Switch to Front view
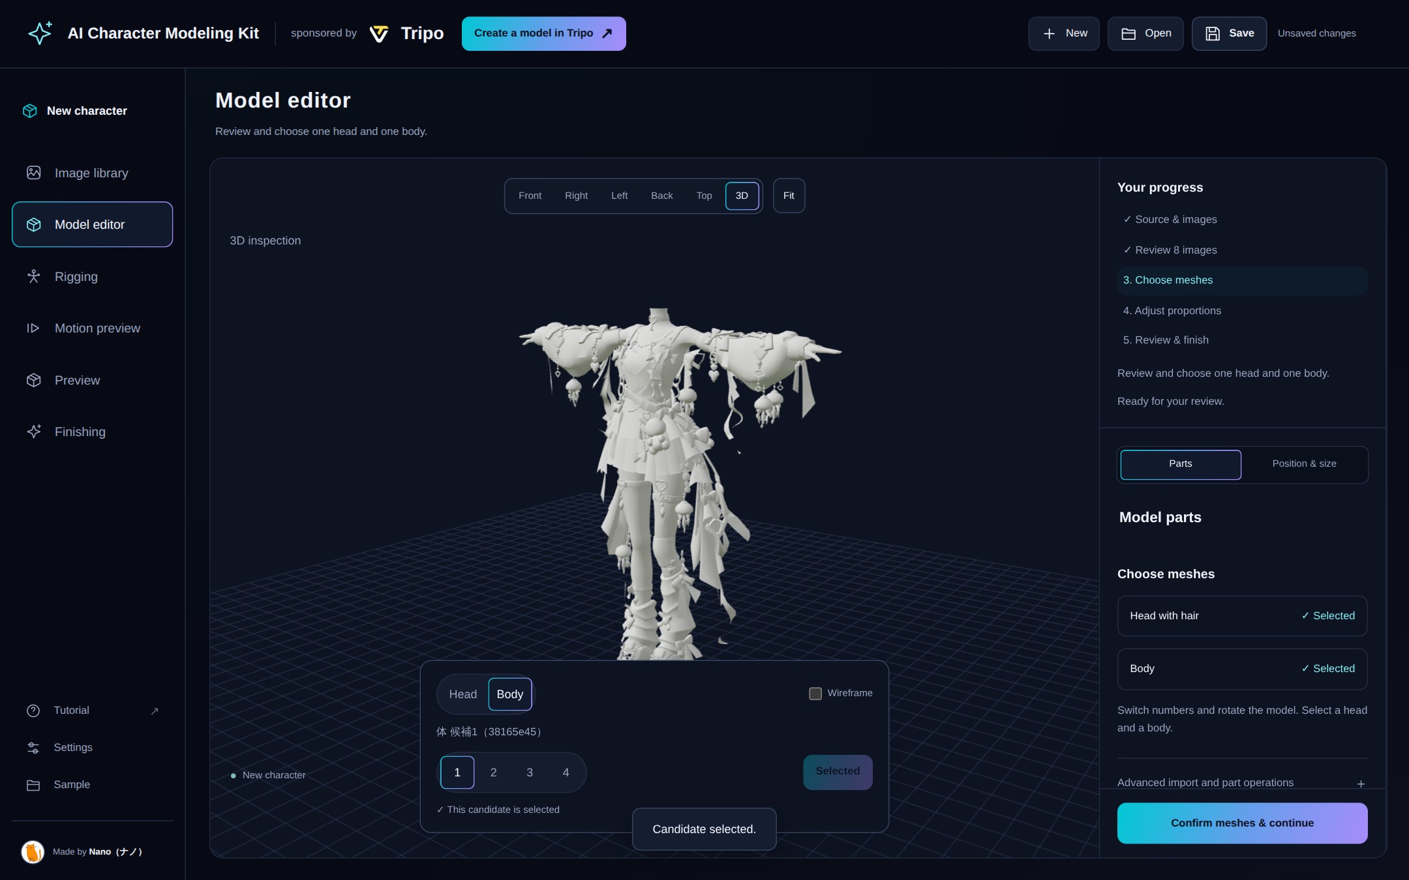Screen dimensions: 1409x880 point(530,196)
